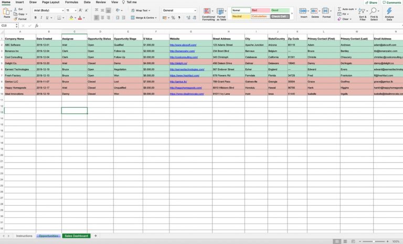The image size is (403, 244).
Task: Switch to the Insert ribbon tab
Action: pos(19,2)
